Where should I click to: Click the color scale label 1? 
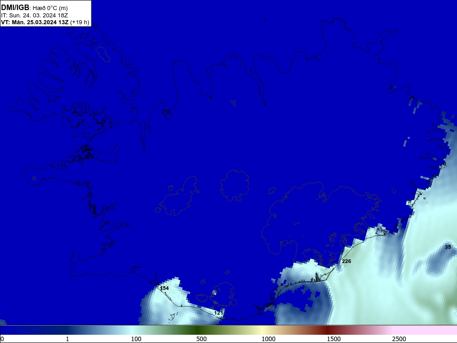[67, 339]
